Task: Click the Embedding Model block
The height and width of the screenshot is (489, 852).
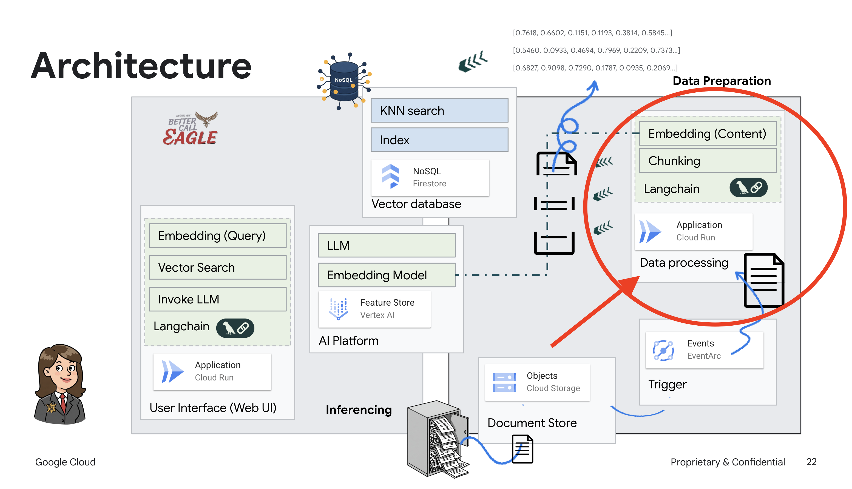Action: point(386,275)
